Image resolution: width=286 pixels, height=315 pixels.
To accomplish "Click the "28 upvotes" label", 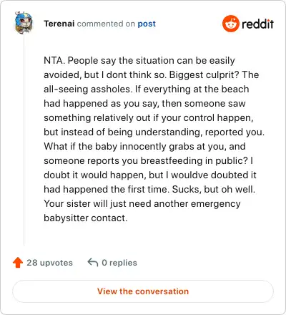I will point(49,263).
